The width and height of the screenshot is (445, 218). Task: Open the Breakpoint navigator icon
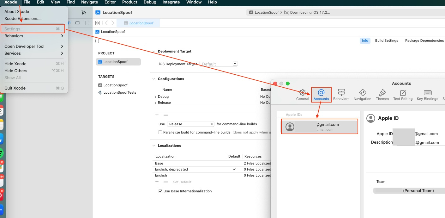[78, 23]
